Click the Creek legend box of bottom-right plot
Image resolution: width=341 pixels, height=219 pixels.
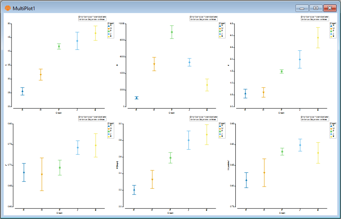(333, 130)
